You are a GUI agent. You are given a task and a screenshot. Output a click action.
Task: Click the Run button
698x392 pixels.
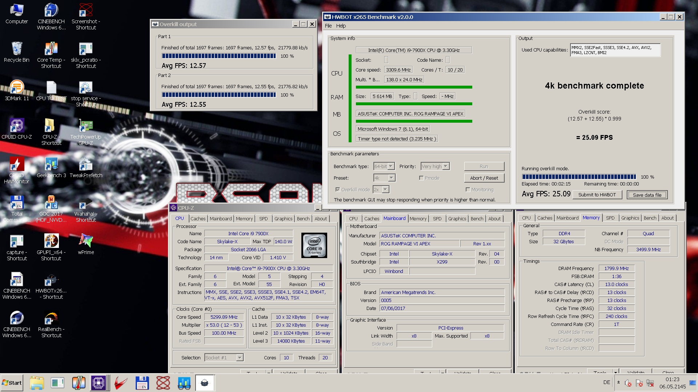pyautogui.click(x=484, y=166)
